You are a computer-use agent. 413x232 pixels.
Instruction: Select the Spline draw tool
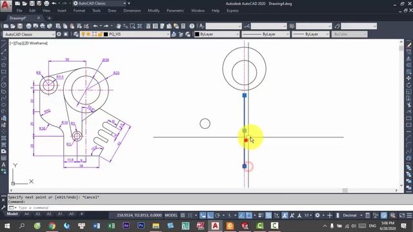point(4,98)
